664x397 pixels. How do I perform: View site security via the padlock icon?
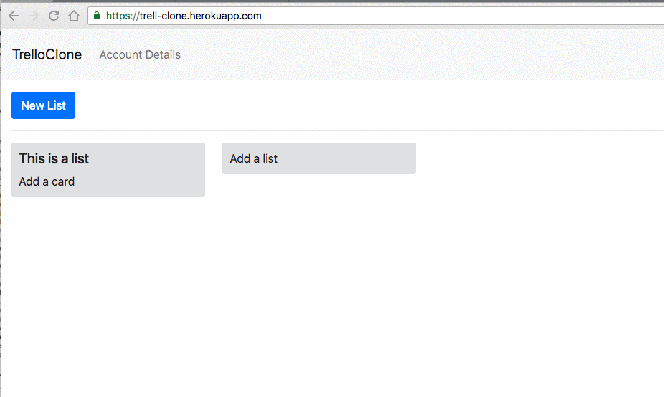(97, 16)
